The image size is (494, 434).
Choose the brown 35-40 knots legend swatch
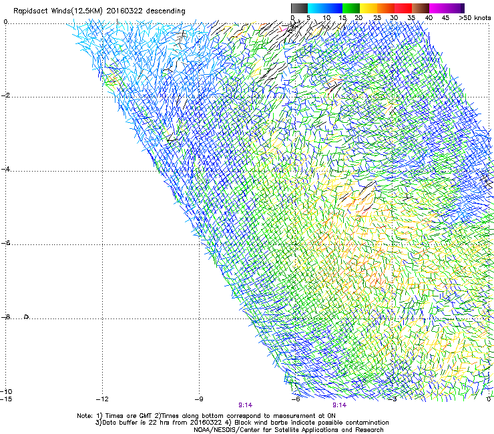pyautogui.click(x=421, y=8)
